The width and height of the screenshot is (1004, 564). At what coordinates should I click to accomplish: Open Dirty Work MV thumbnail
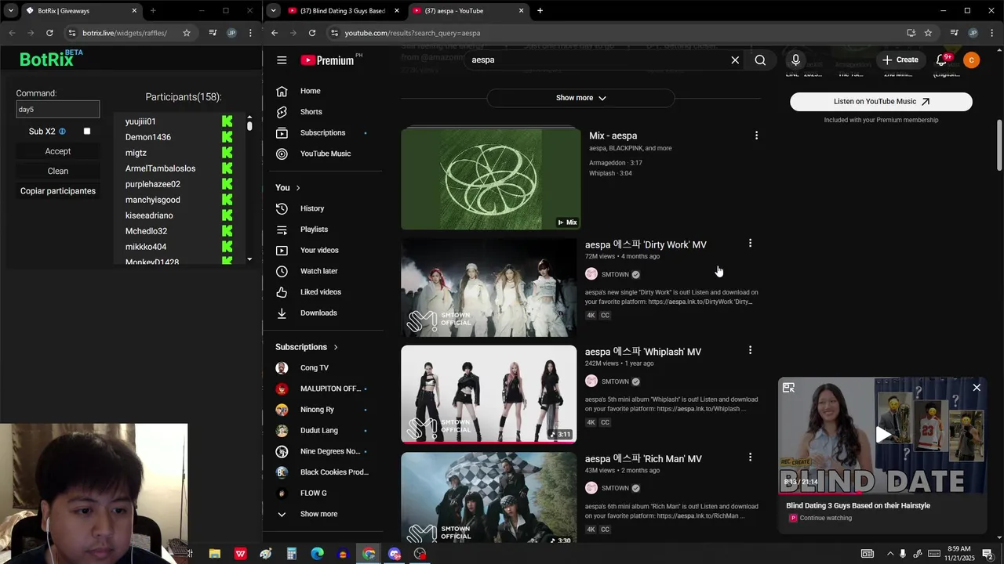coord(489,287)
